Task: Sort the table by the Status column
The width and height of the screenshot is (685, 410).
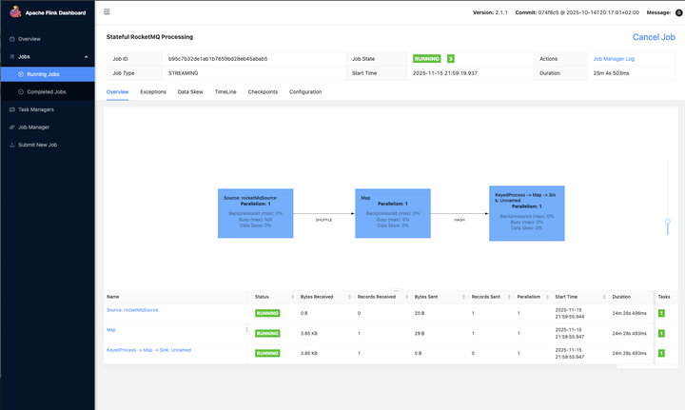Action: [293, 297]
